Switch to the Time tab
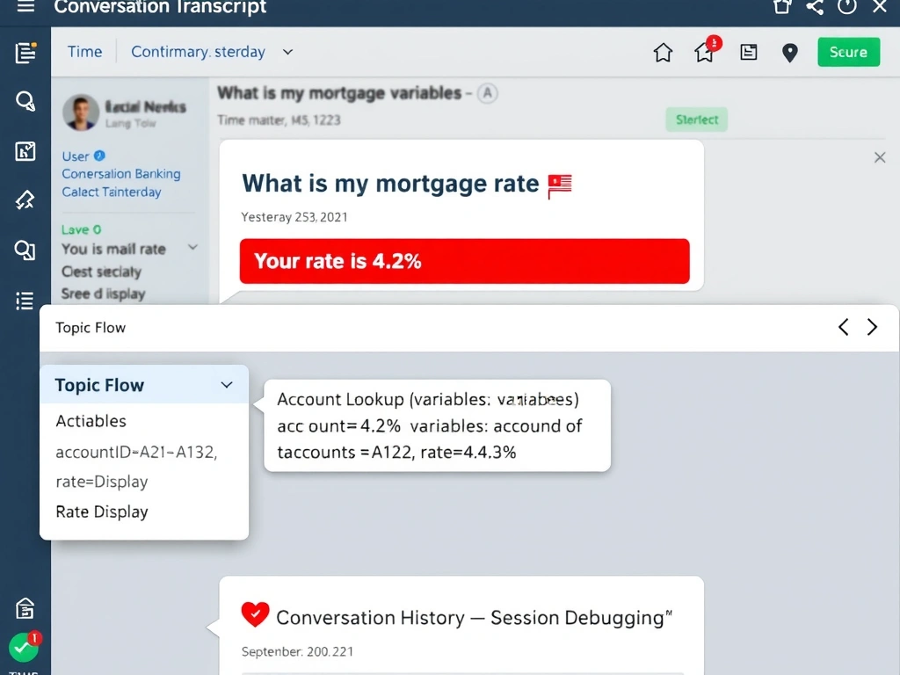This screenshot has width=900, height=675. coord(85,52)
